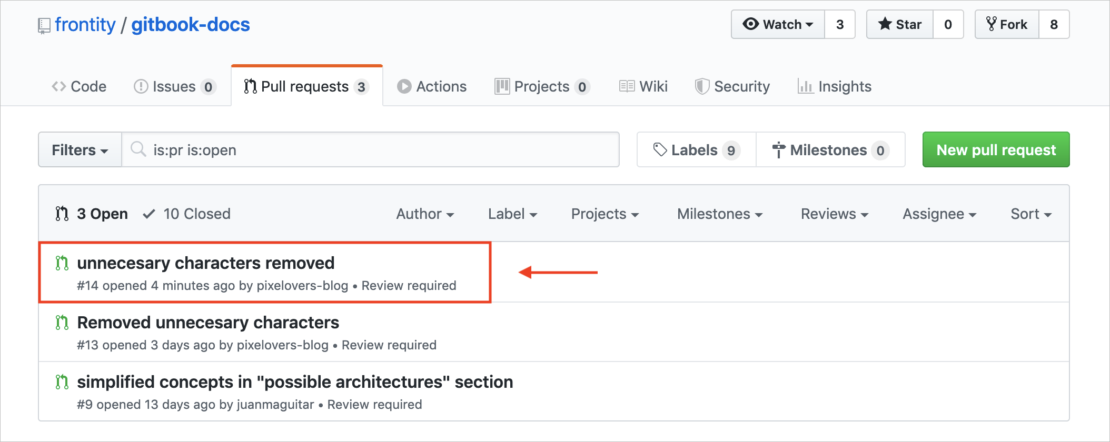The height and width of the screenshot is (442, 1110).
Task: Select the Pull requests tab
Action: 306,86
